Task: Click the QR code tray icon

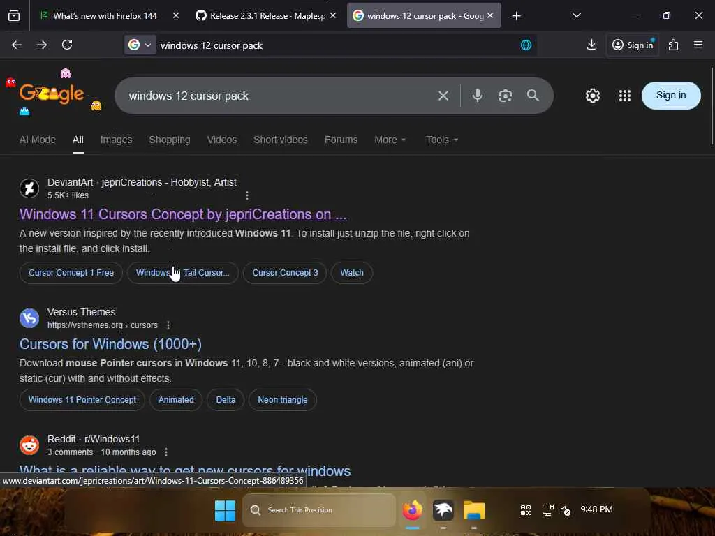Action: tap(526, 510)
